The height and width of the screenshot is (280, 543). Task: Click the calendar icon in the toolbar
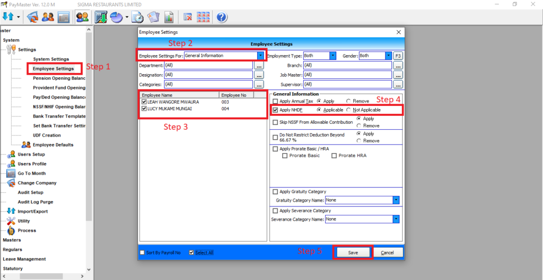tap(64, 17)
